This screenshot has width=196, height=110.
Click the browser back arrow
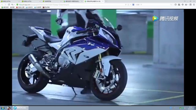(x=2, y=5)
